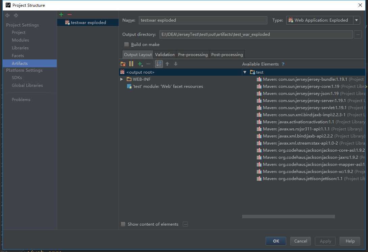Click horizontal scrollbar under Available Elements

click(x=289, y=216)
